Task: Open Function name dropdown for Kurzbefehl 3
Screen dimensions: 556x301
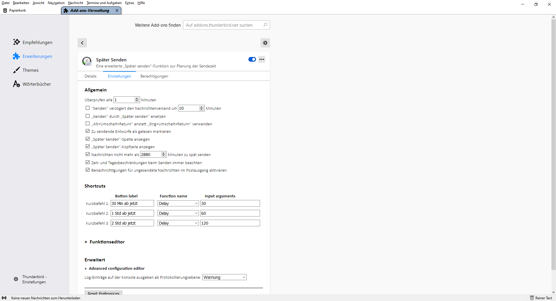Action: pyautogui.click(x=178, y=223)
